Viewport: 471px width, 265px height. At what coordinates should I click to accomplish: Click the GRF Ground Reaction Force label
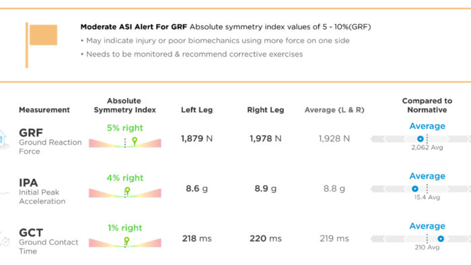point(50,141)
